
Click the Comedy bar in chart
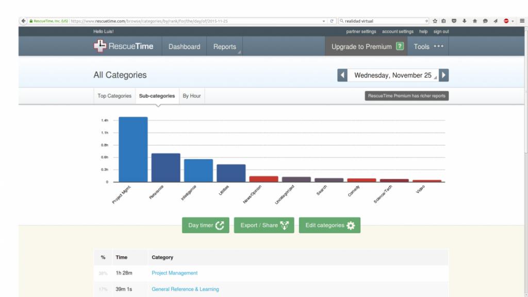pos(361,180)
